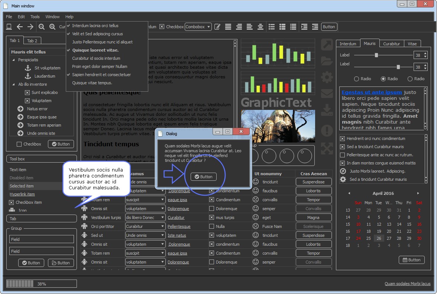Click the exclamation warning circle icon
Viewport: 437px width, 294px height.
pos(327,130)
